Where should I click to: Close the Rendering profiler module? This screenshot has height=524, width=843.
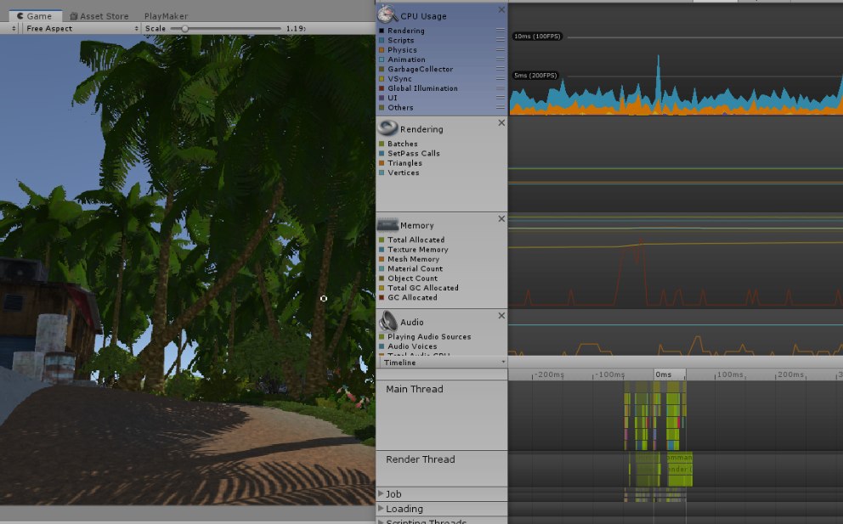501,122
